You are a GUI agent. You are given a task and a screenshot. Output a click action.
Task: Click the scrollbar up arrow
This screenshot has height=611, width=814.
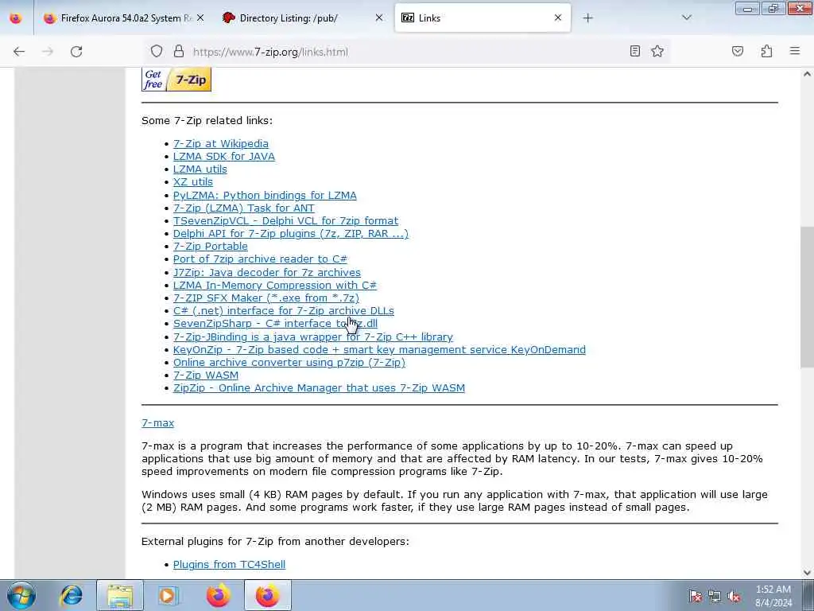(x=807, y=74)
